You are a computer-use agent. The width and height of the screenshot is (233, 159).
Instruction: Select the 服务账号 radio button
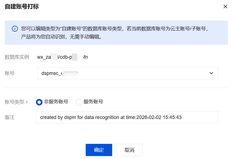[79, 102]
